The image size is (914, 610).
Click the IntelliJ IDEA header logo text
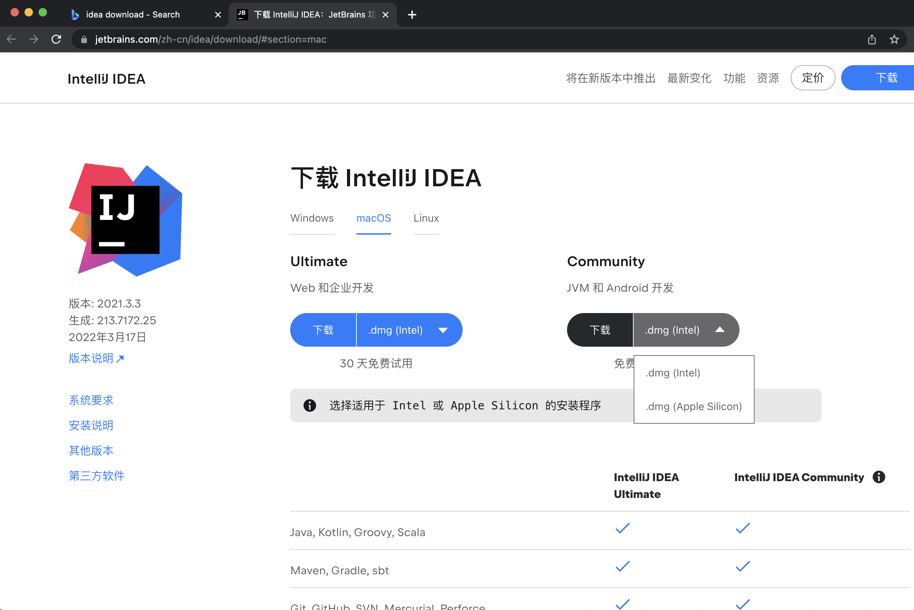(106, 79)
